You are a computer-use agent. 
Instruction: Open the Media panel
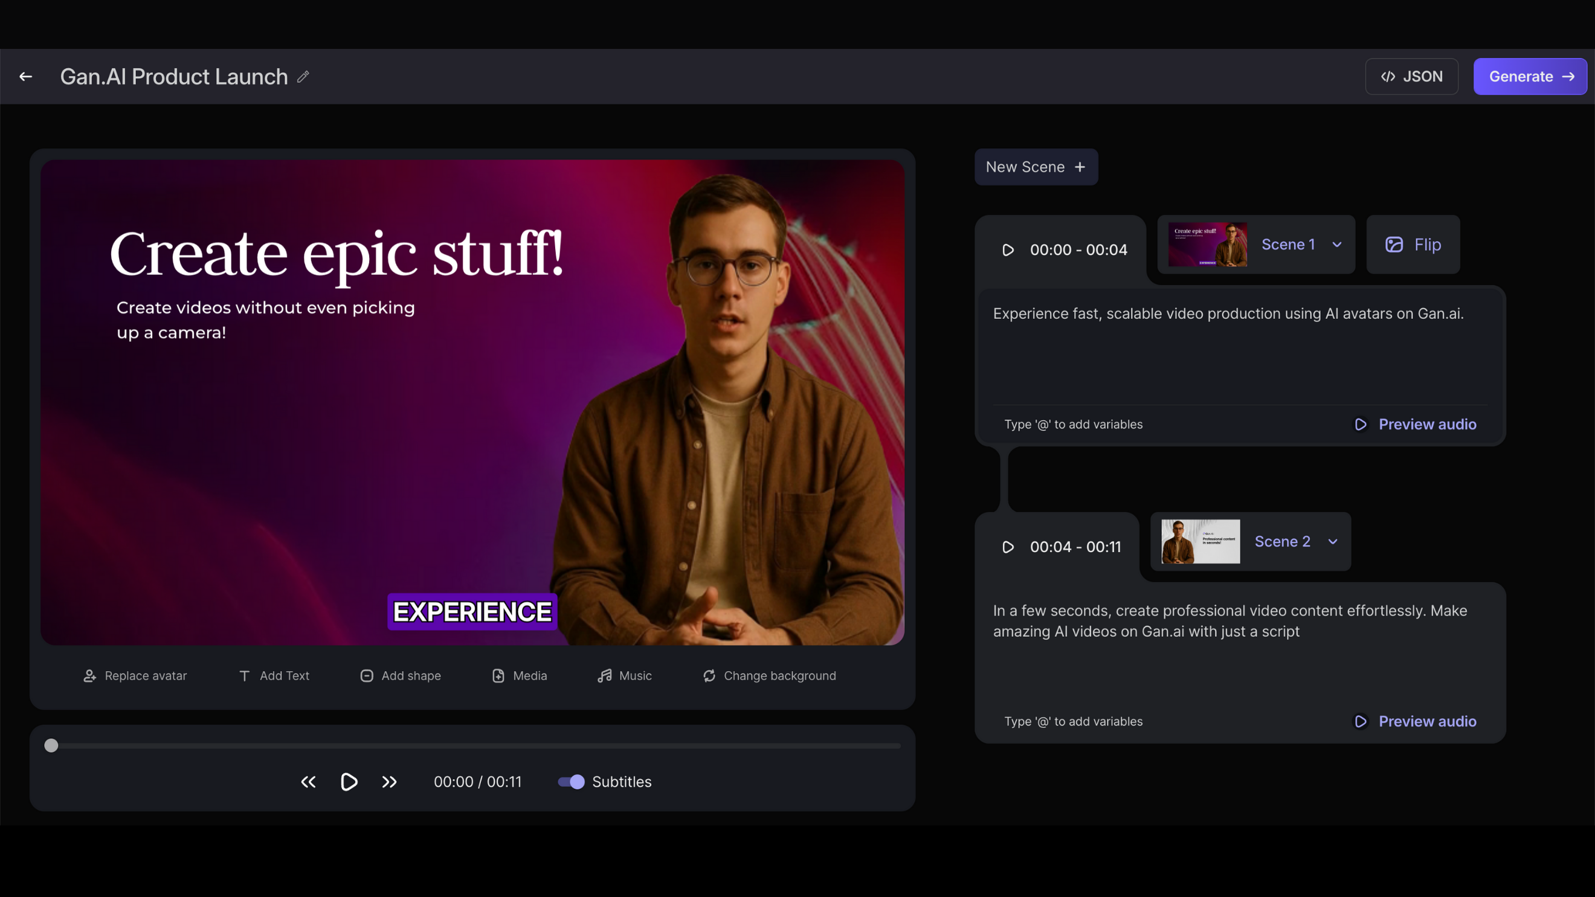[x=519, y=675]
